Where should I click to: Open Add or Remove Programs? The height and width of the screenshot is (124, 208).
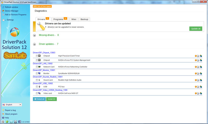[x=16, y=15]
